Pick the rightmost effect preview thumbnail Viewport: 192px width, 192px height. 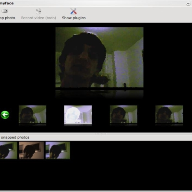point(169,114)
